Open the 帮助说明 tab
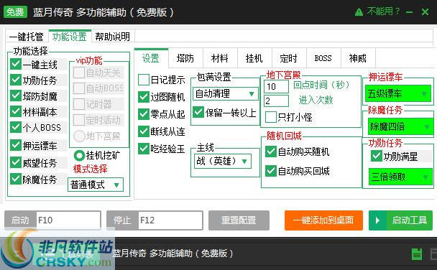The height and width of the screenshot is (270, 437). (113, 37)
